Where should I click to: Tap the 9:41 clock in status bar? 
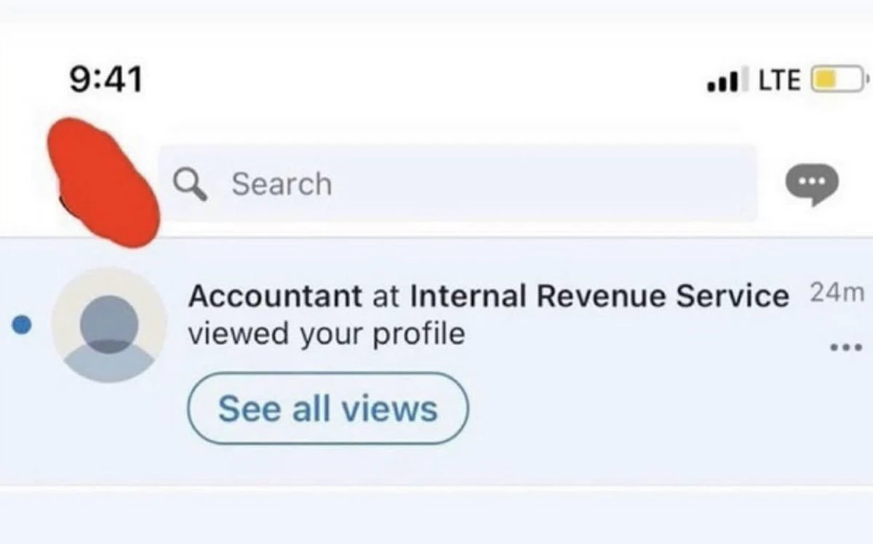pos(106,79)
